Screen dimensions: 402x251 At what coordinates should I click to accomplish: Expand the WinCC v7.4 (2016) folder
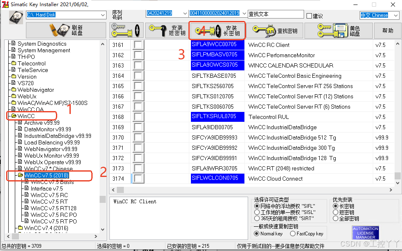tap(21, 228)
